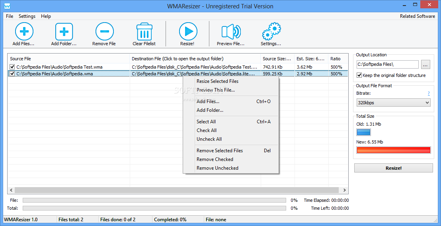
Task: Click the horizontal scrollbar left arrow
Action: (11, 190)
